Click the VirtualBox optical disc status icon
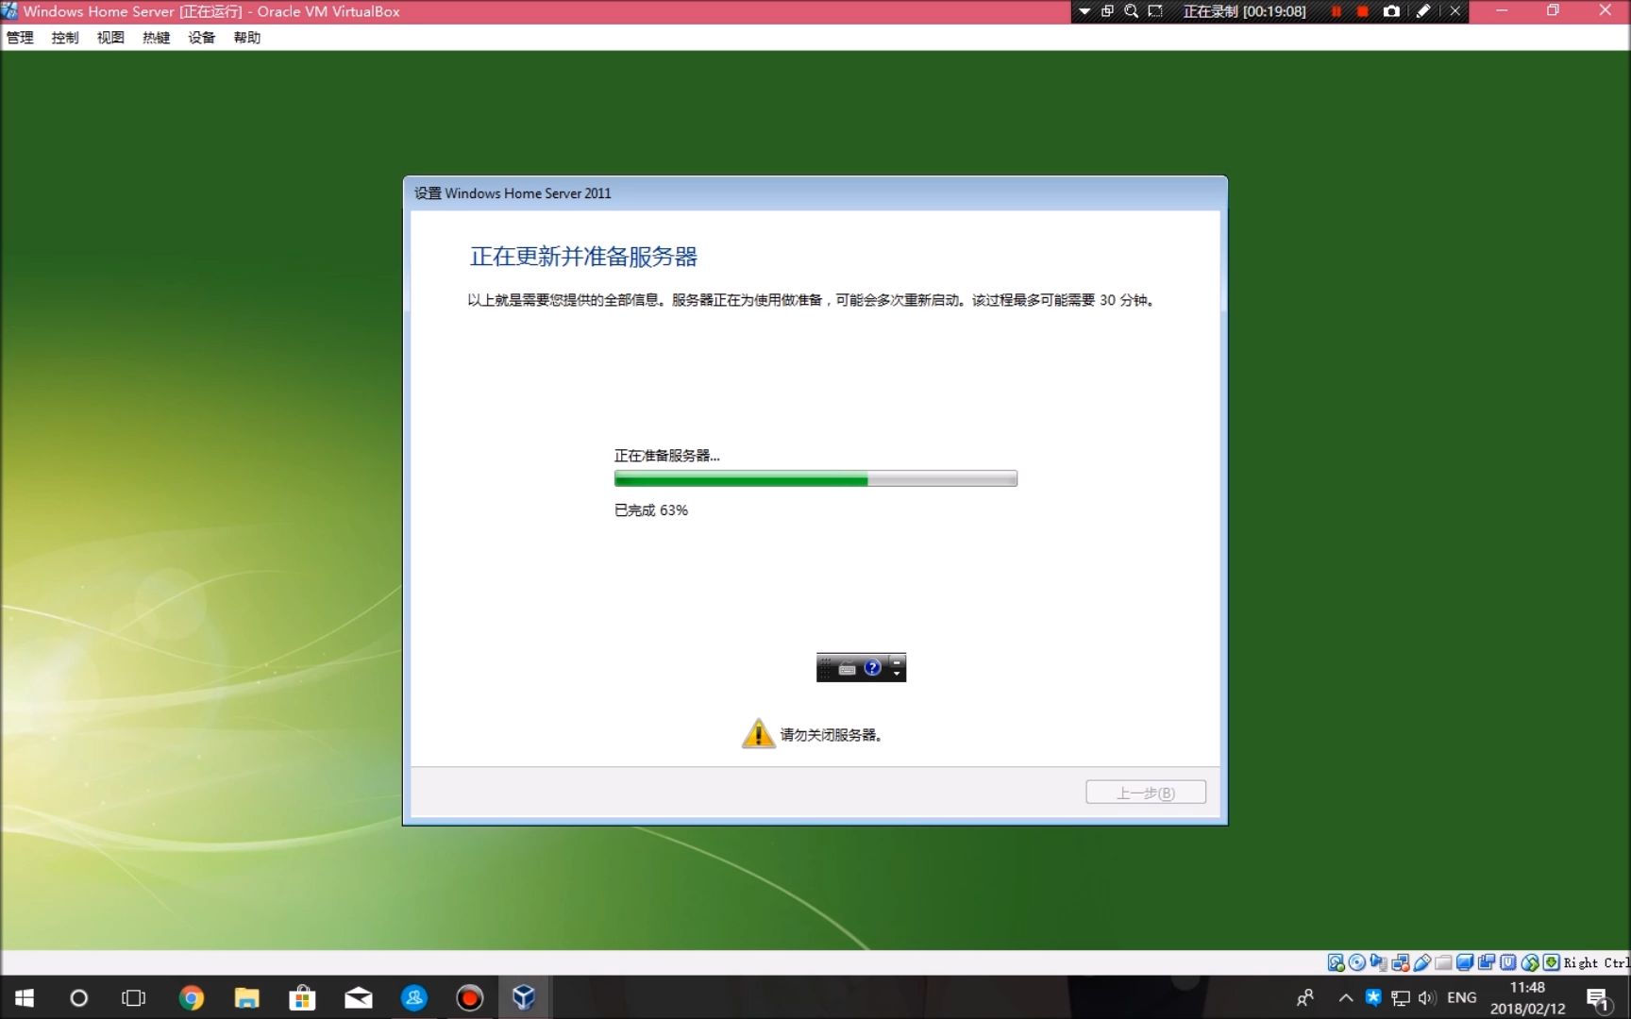This screenshot has width=1631, height=1019. point(1357,962)
